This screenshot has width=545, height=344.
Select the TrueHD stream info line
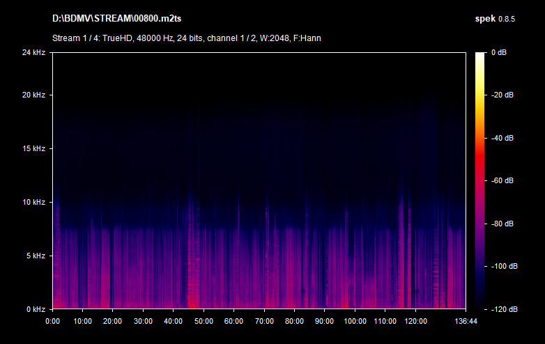[x=186, y=38]
